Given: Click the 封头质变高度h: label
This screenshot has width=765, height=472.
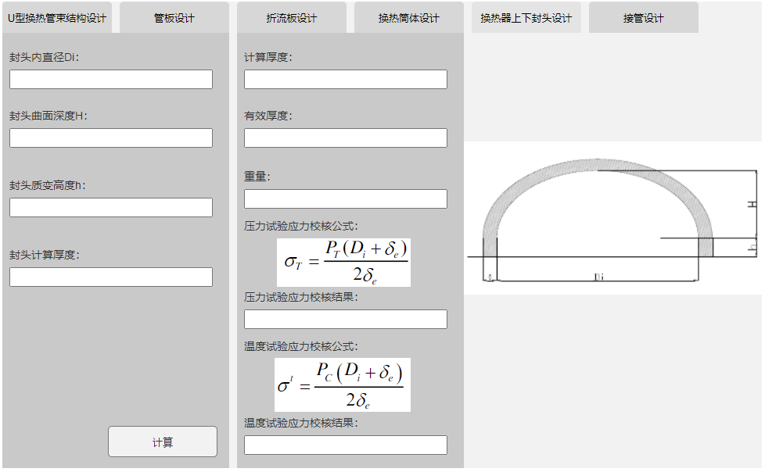Looking at the screenshot, I should (x=48, y=186).
